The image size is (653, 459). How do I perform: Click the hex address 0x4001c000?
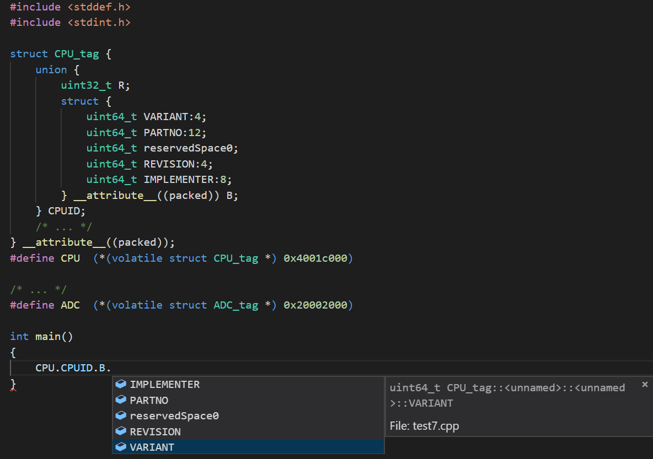317,258
